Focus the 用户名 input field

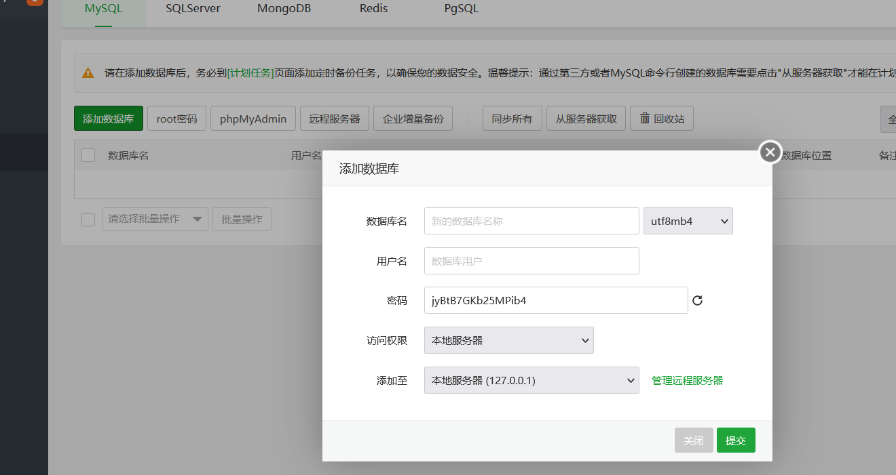(x=531, y=261)
